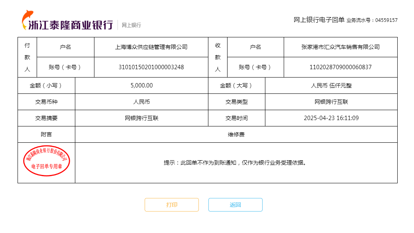Screen dimensions: 414x233
Task: Click the 网上银行电子回单 title
Action: [319, 20]
